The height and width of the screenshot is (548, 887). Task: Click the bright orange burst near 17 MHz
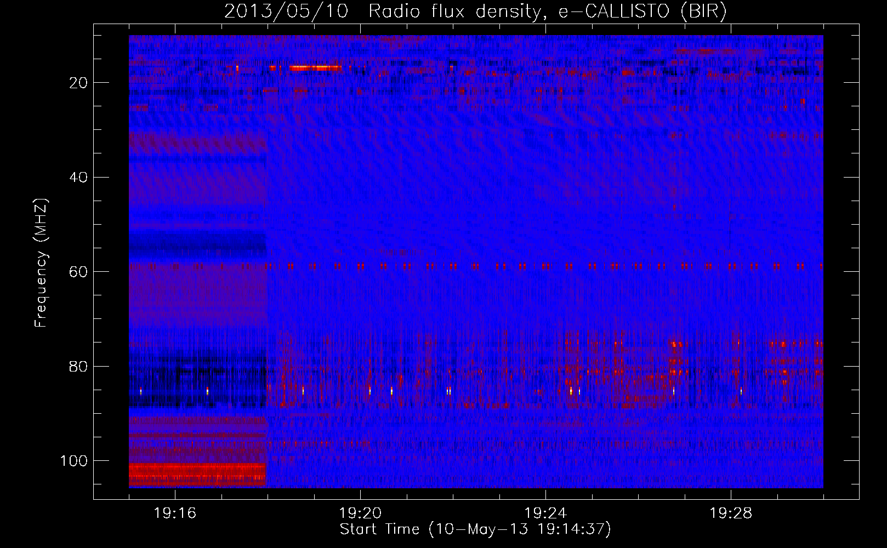pyautogui.click(x=315, y=68)
